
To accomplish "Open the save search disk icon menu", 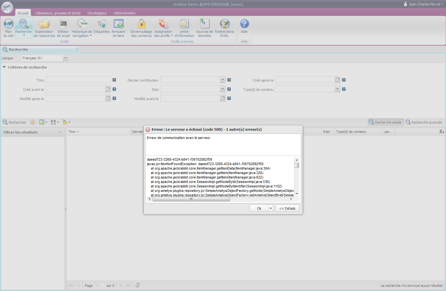I will tap(55, 122).
